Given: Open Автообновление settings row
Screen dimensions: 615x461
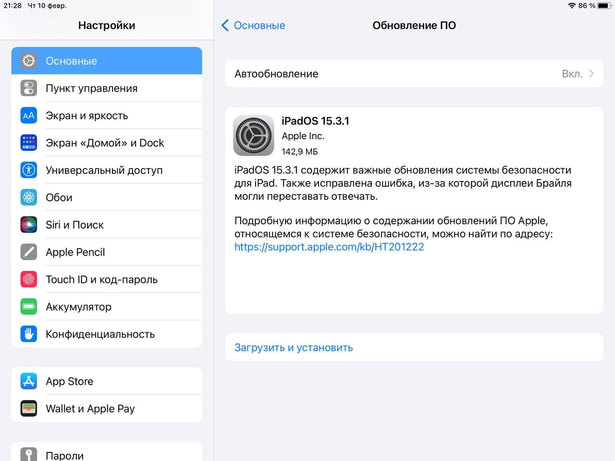Looking at the screenshot, I should pos(414,73).
